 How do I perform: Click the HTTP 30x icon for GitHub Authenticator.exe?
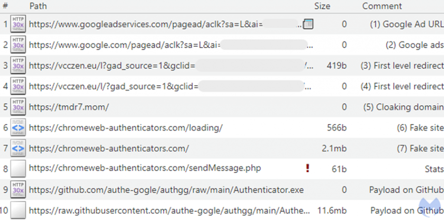pos(18,189)
